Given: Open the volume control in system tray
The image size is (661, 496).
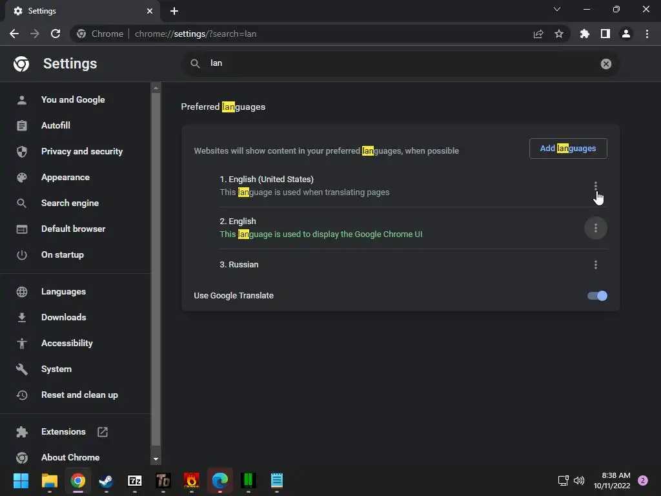Looking at the screenshot, I should pyautogui.click(x=579, y=480).
